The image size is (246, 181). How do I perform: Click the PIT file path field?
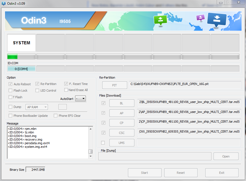[x=185, y=85]
